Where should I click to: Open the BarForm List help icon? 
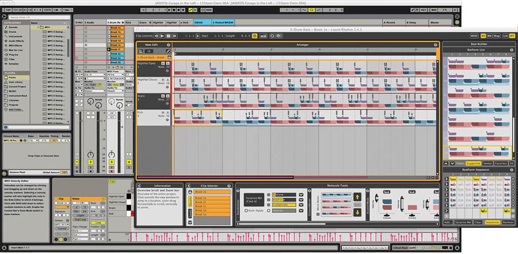point(512,50)
